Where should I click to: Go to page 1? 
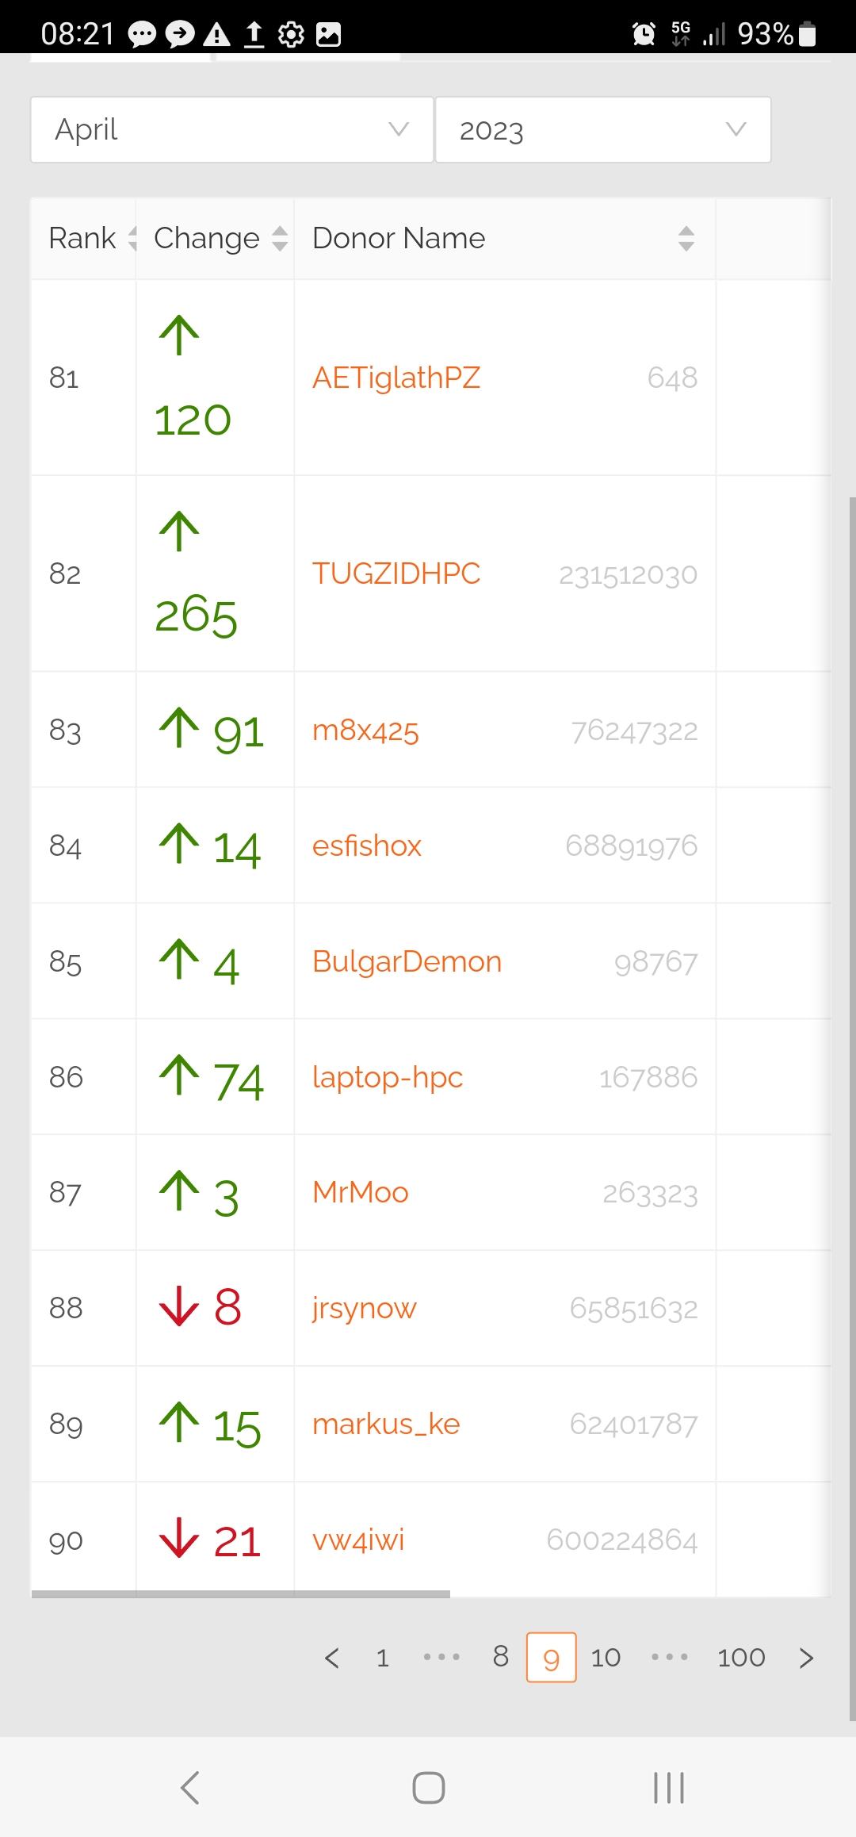[x=383, y=1658]
